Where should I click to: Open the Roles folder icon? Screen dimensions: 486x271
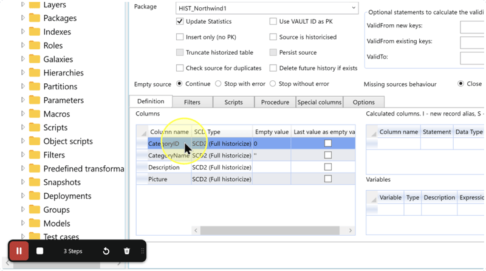(x=35, y=46)
